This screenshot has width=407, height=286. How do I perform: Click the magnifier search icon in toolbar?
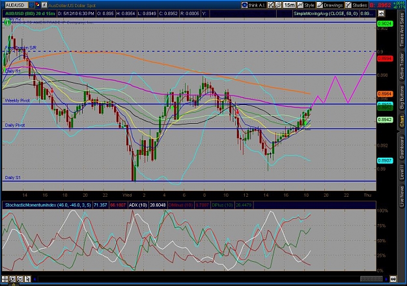[x=279, y=5]
